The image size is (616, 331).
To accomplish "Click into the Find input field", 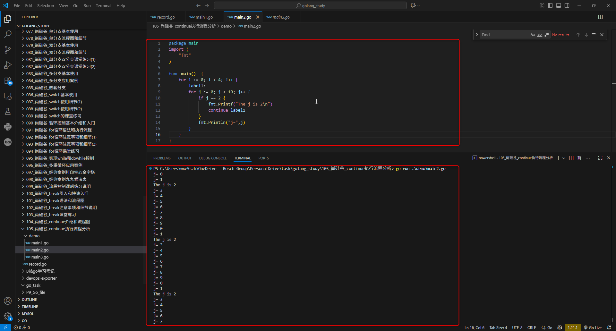I will [504, 35].
